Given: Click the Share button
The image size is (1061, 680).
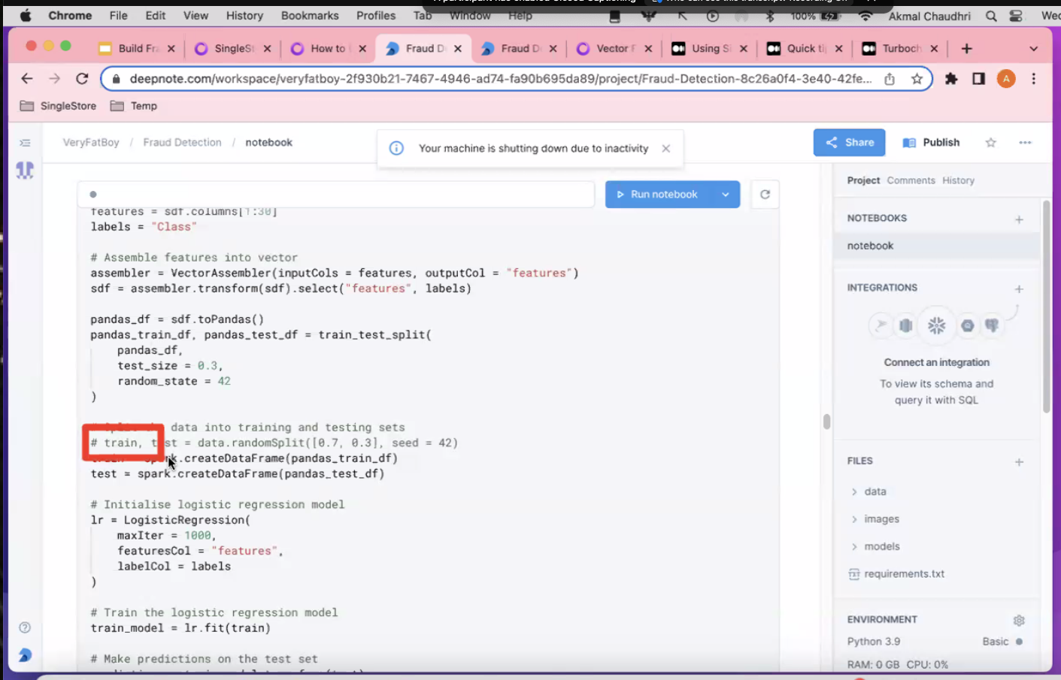Looking at the screenshot, I should tap(849, 143).
